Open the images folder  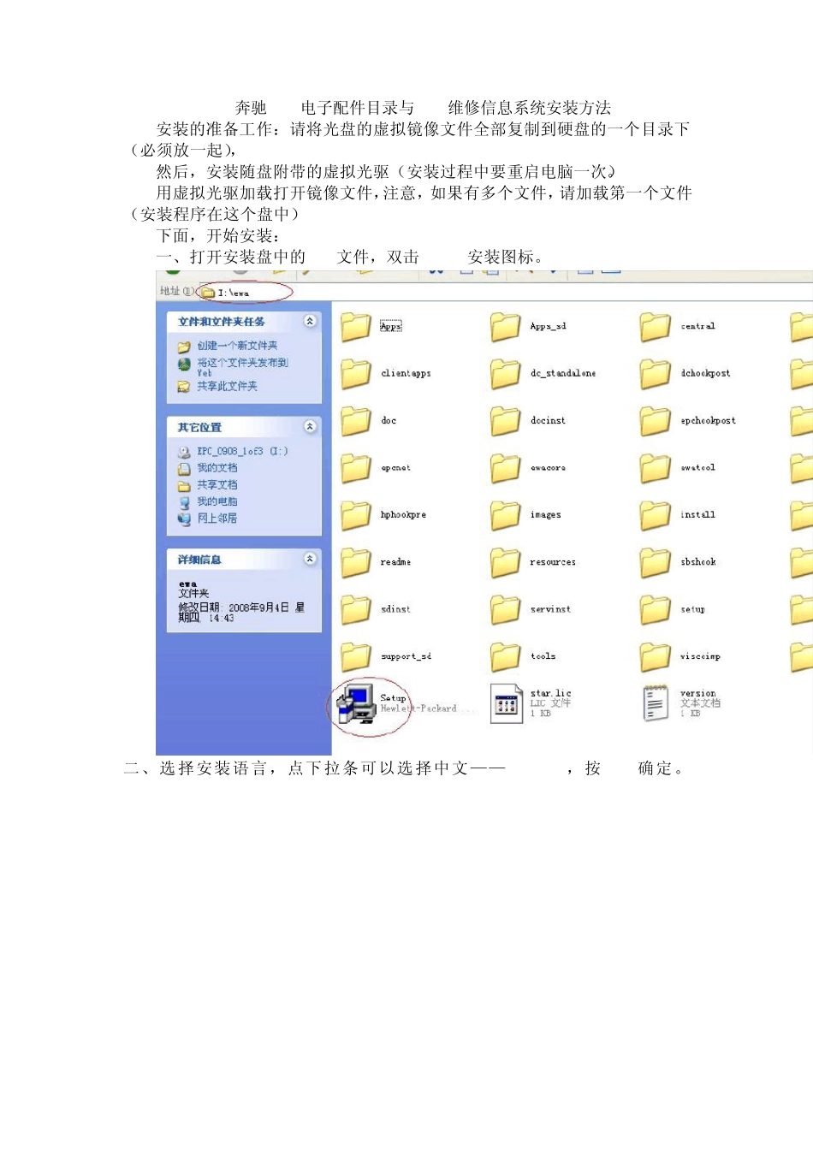click(525, 515)
